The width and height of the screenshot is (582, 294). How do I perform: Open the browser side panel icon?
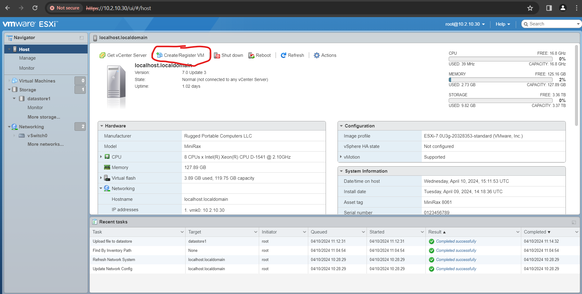pyautogui.click(x=549, y=8)
